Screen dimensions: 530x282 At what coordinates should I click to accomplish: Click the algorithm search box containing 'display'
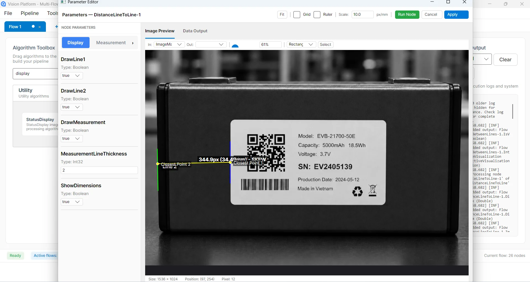(x=35, y=74)
